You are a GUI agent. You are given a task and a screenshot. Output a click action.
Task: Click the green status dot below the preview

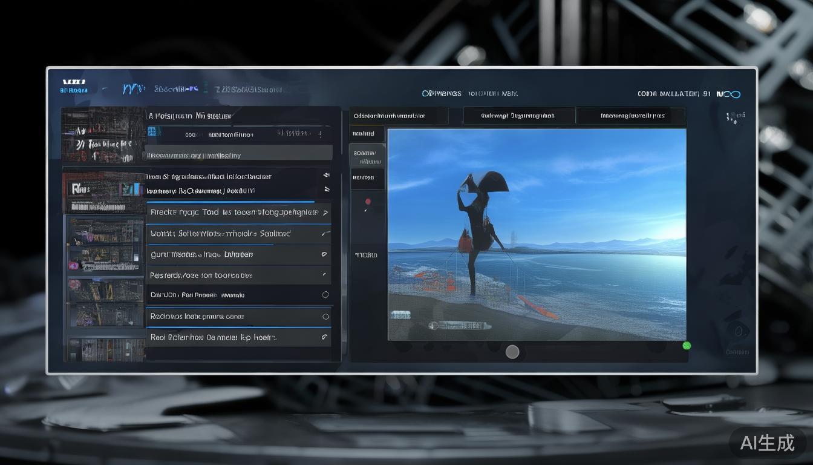[687, 346]
